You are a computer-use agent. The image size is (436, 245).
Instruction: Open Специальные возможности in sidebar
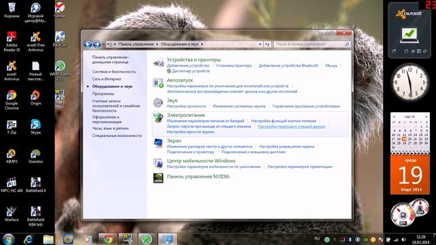point(116,135)
